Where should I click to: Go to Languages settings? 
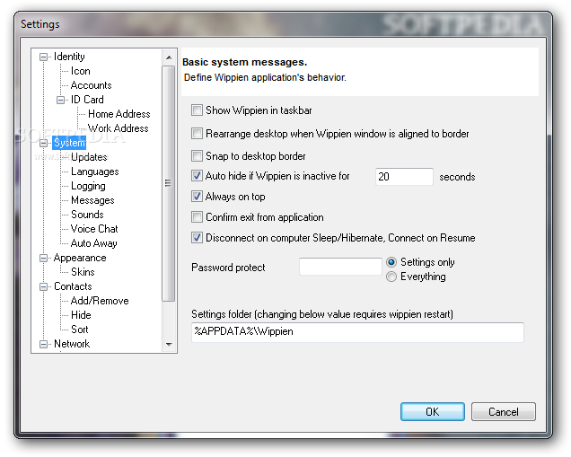tap(95, 171)
